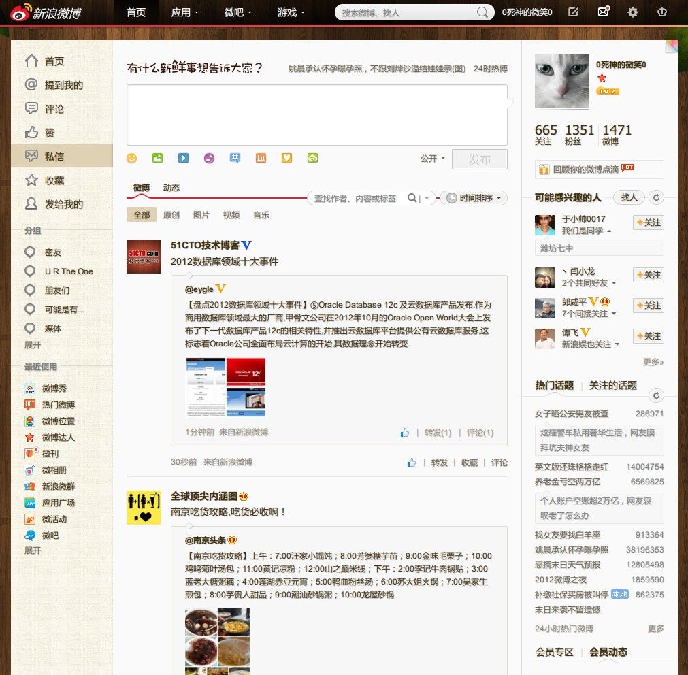Click the Sina Weibo logo
This screenshot has height=675, width=688.
tap(46, 13)
